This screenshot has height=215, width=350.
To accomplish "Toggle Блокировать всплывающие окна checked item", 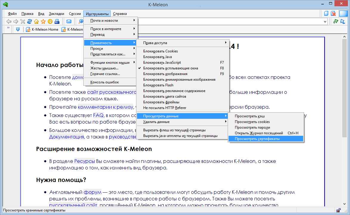I will pyautogui.click(x=171, y=68).
